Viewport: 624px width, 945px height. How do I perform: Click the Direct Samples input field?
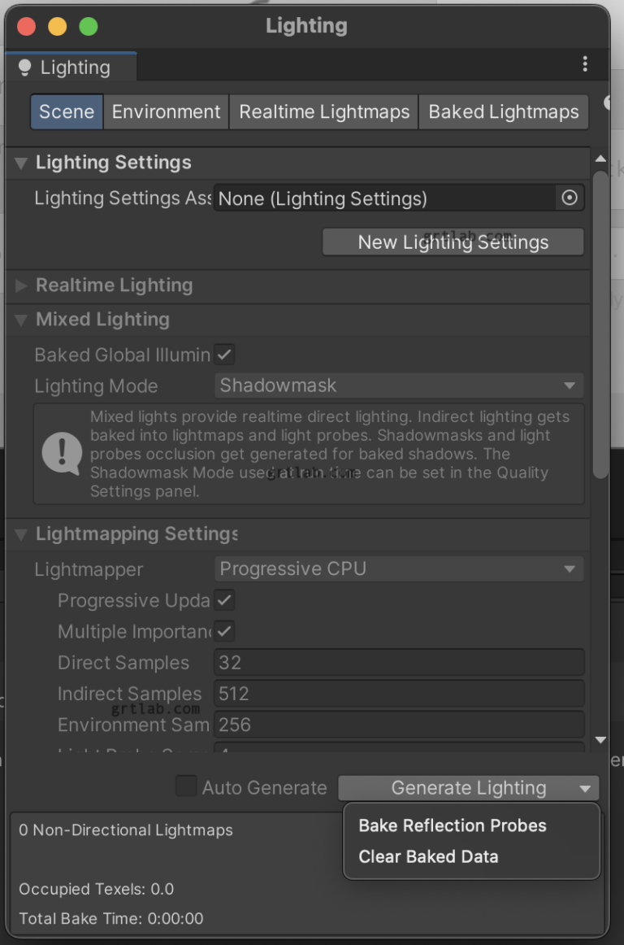pos(399,662)
